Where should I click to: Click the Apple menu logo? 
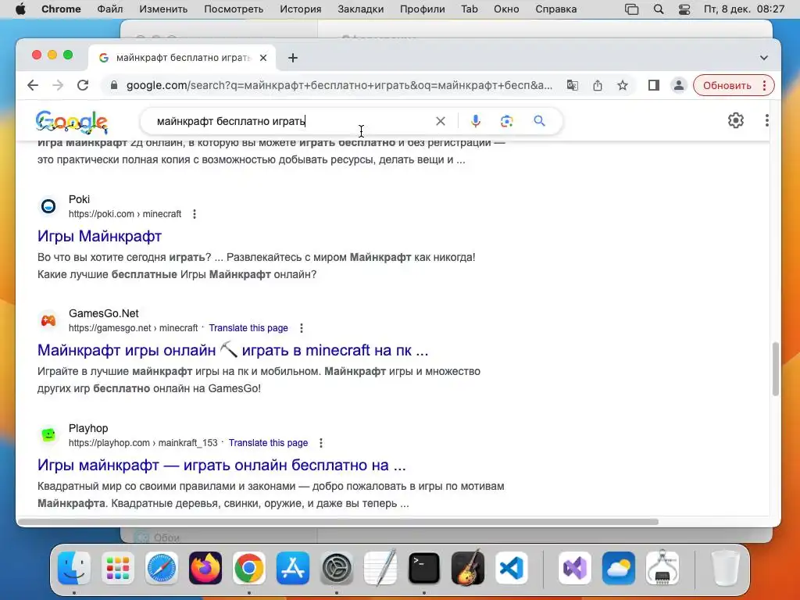pyautogui.click(x=20, y=9)
